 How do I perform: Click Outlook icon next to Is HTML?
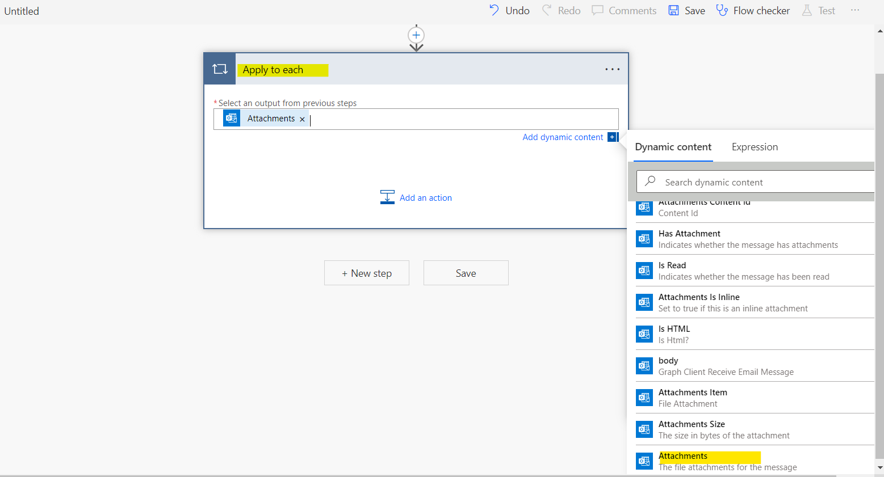(x=644, y=334)
